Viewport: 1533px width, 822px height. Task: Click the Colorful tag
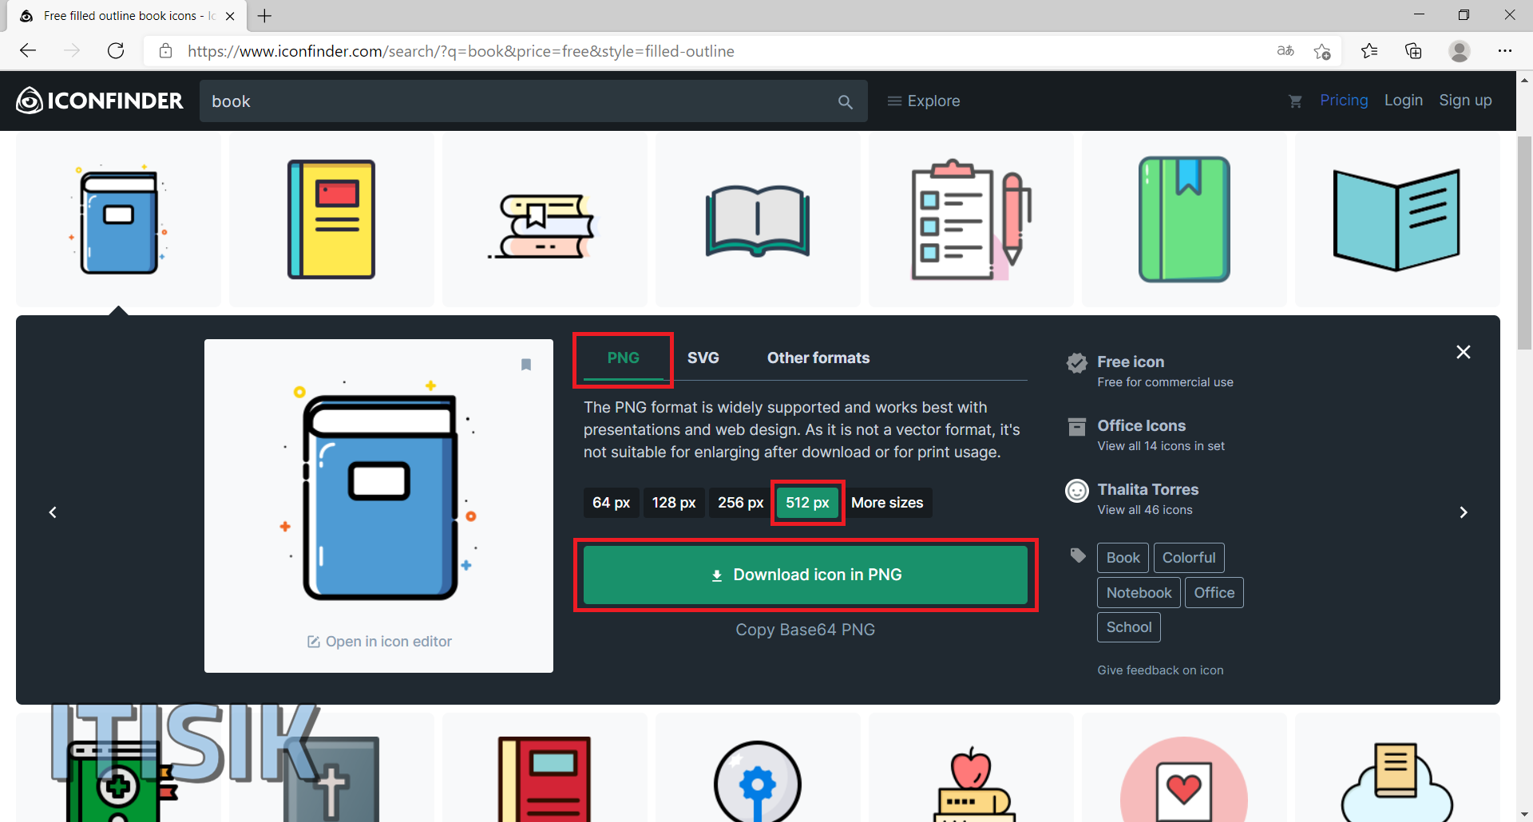[1189, 558]
